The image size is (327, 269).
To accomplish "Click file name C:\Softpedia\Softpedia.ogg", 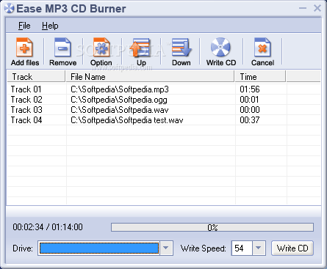I will coord(119,100).
